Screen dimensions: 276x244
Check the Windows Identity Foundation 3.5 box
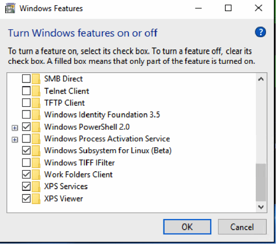(x=26, y=114)
